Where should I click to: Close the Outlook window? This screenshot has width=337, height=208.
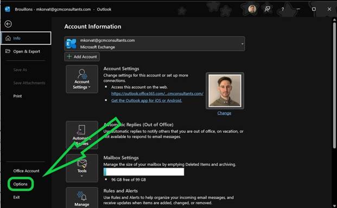(x=329, y=9)
